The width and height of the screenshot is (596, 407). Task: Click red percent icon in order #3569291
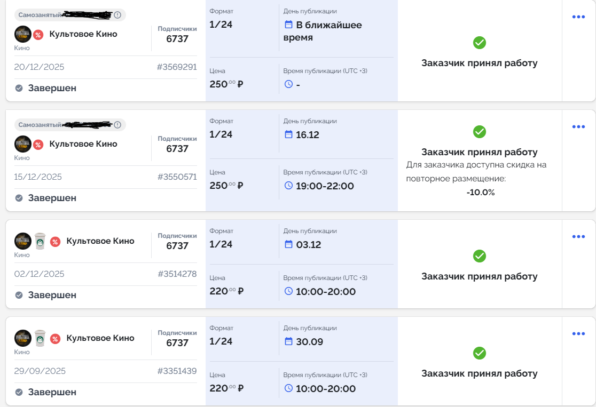pyautogui.click(x=38, y=35)
